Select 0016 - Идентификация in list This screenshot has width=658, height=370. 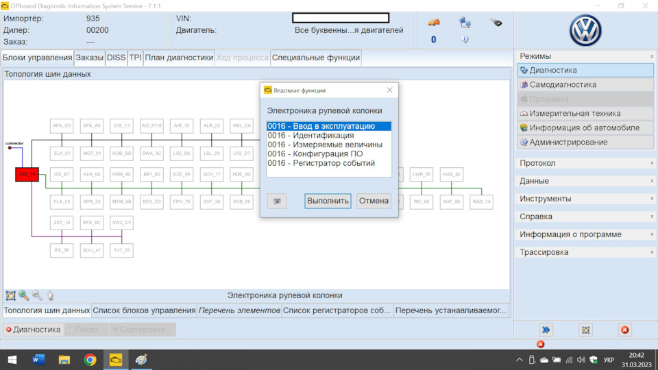point(329,136)
